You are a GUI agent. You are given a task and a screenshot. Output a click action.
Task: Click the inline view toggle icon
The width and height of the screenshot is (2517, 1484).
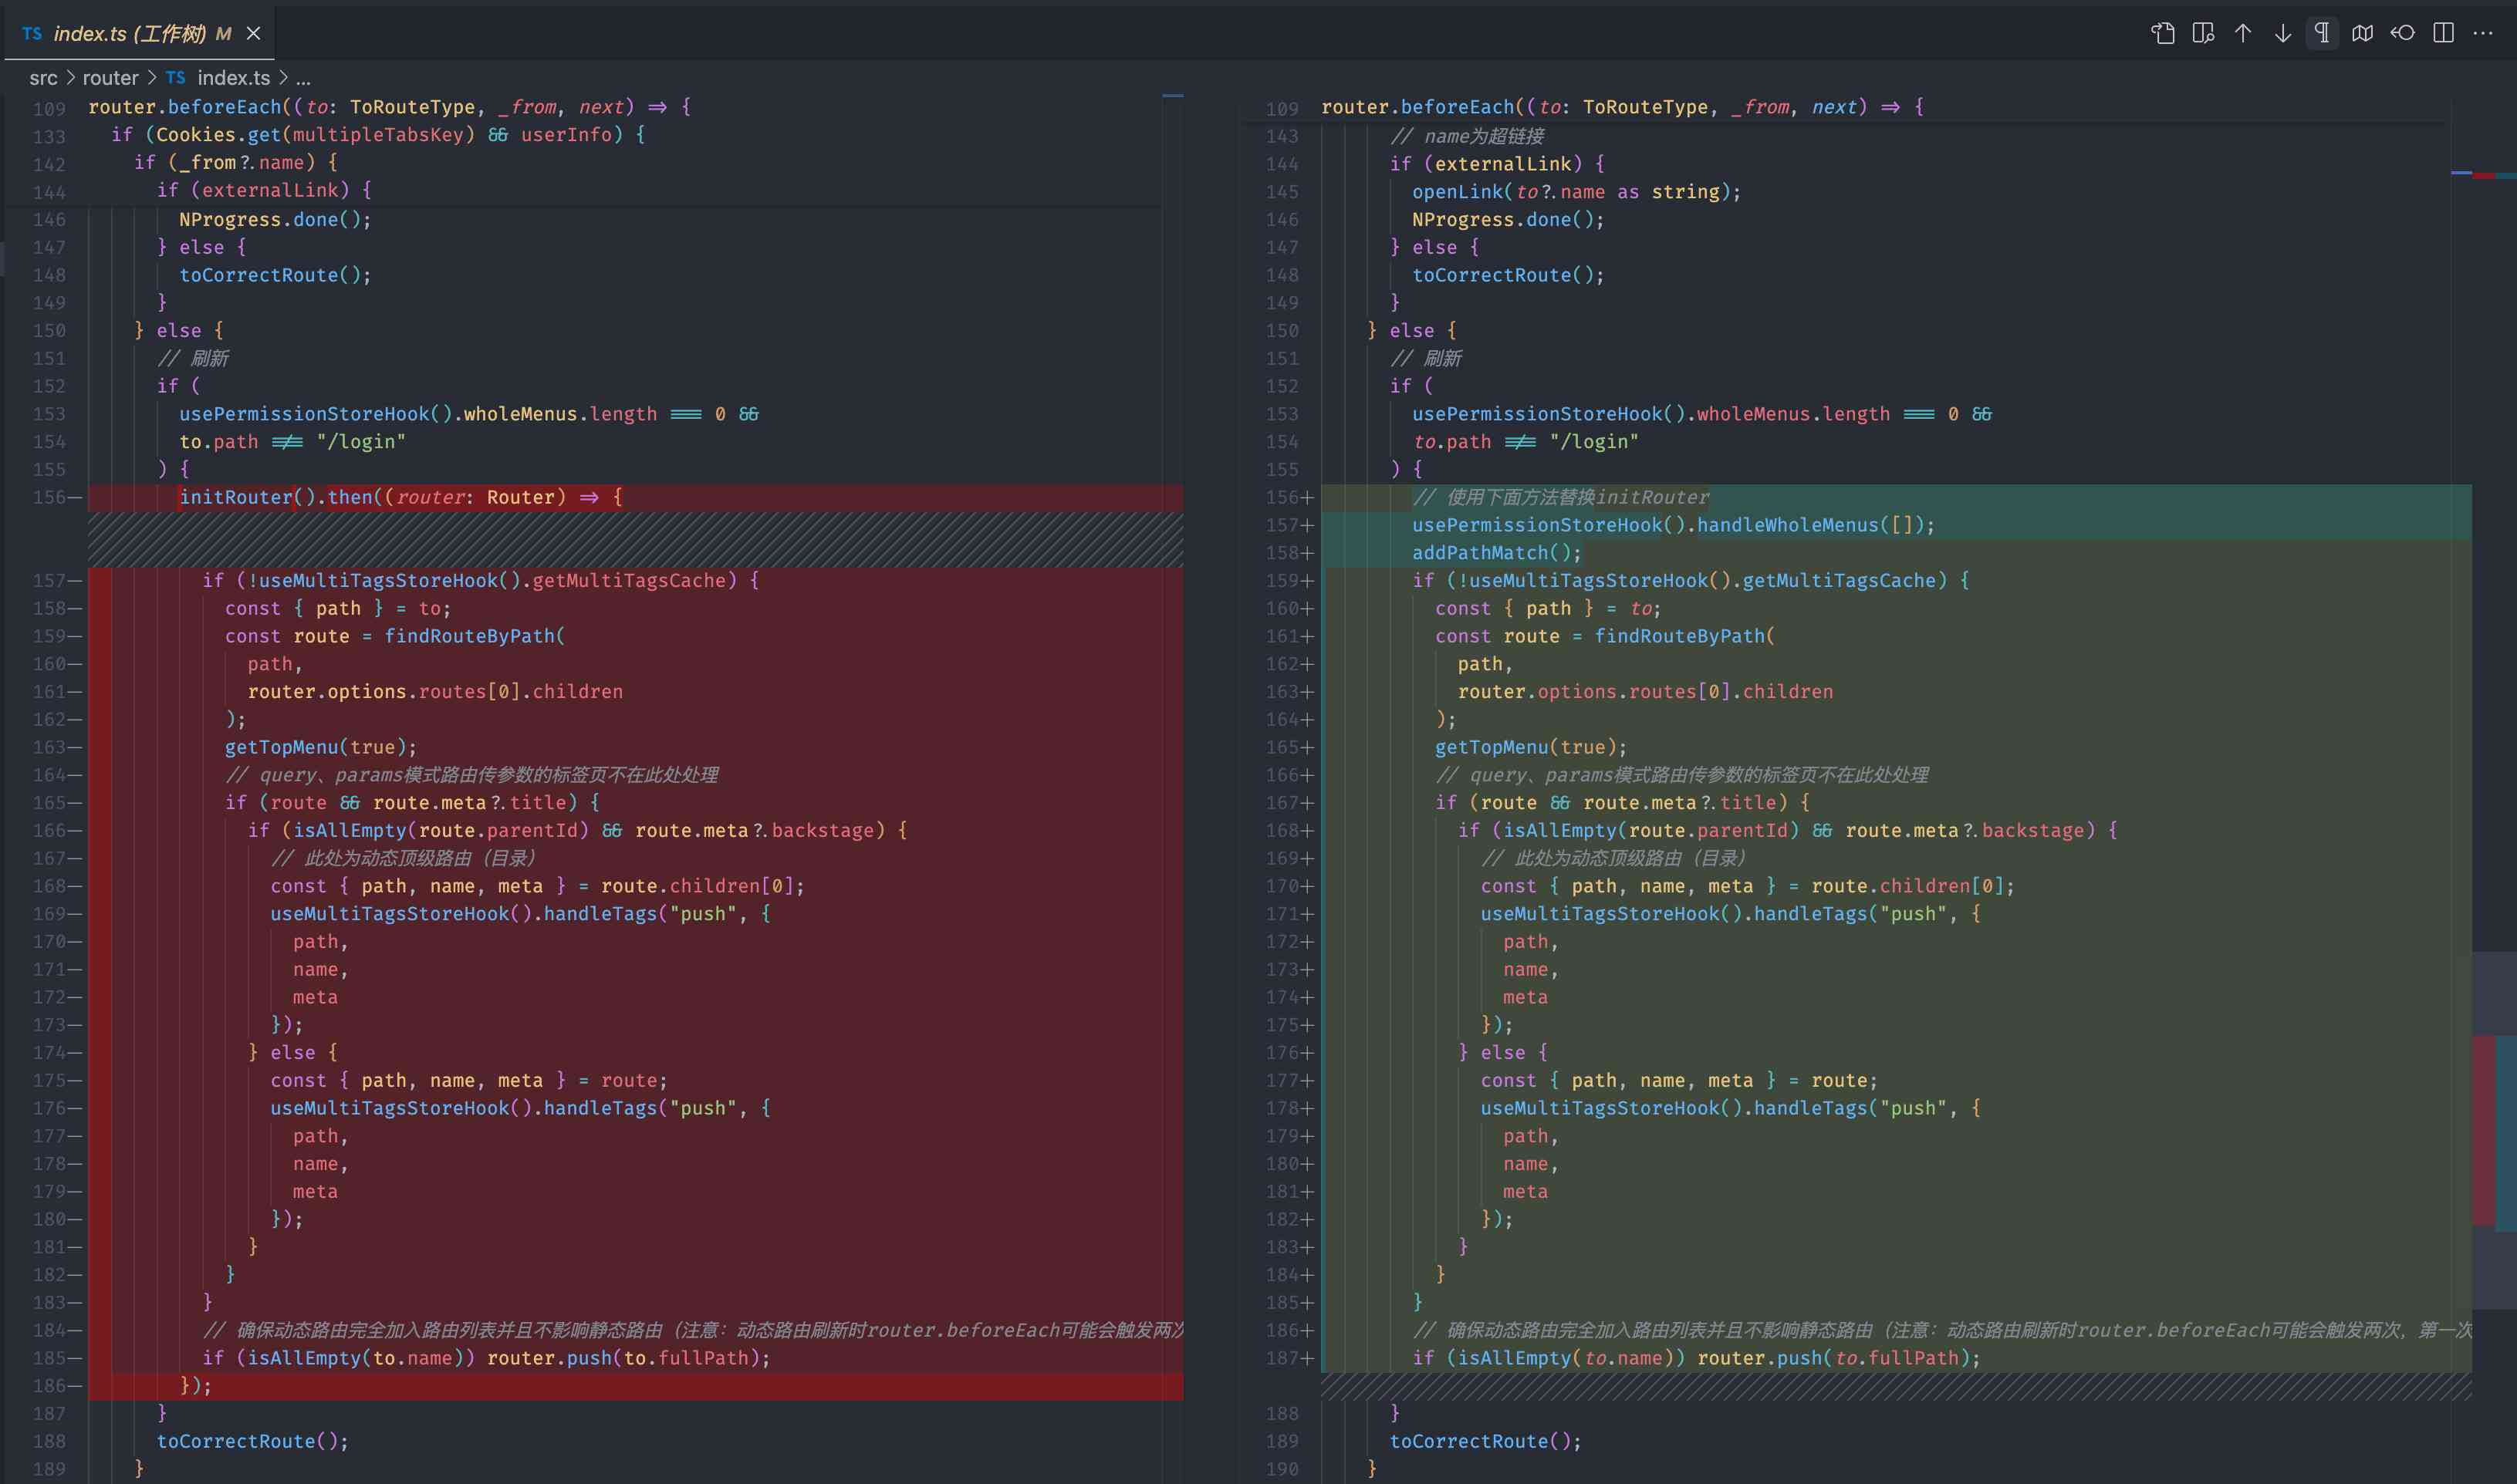2203,33
